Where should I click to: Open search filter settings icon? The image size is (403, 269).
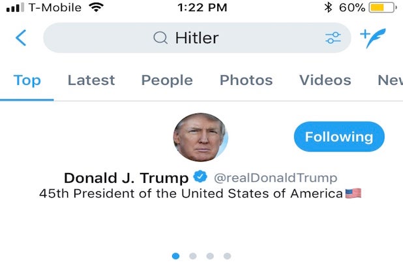(x=333, y=38)
